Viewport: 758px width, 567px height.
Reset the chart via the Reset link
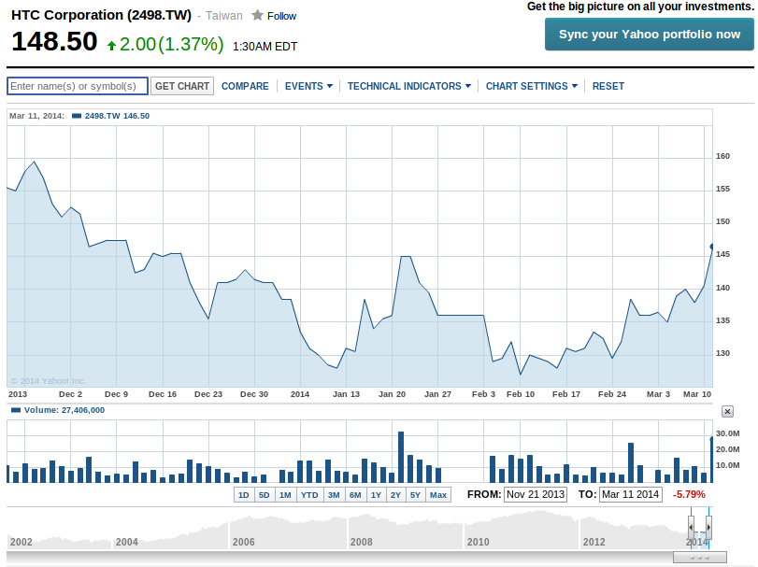608,86
